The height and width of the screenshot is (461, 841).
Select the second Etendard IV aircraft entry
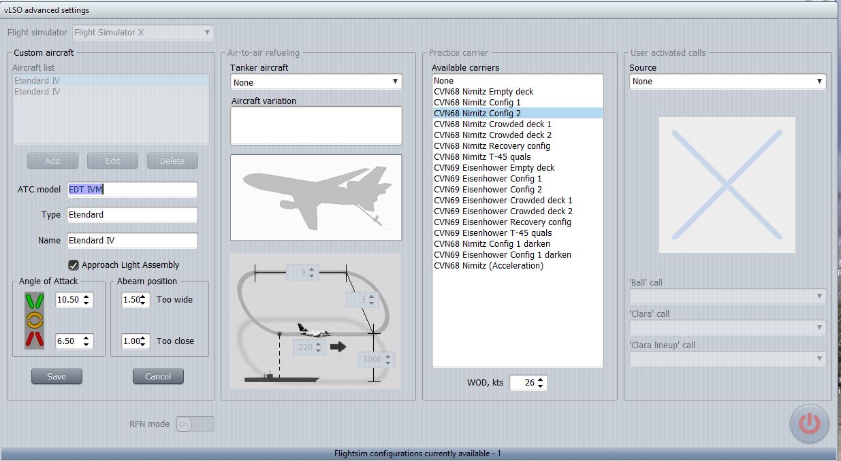click(111, 91)
